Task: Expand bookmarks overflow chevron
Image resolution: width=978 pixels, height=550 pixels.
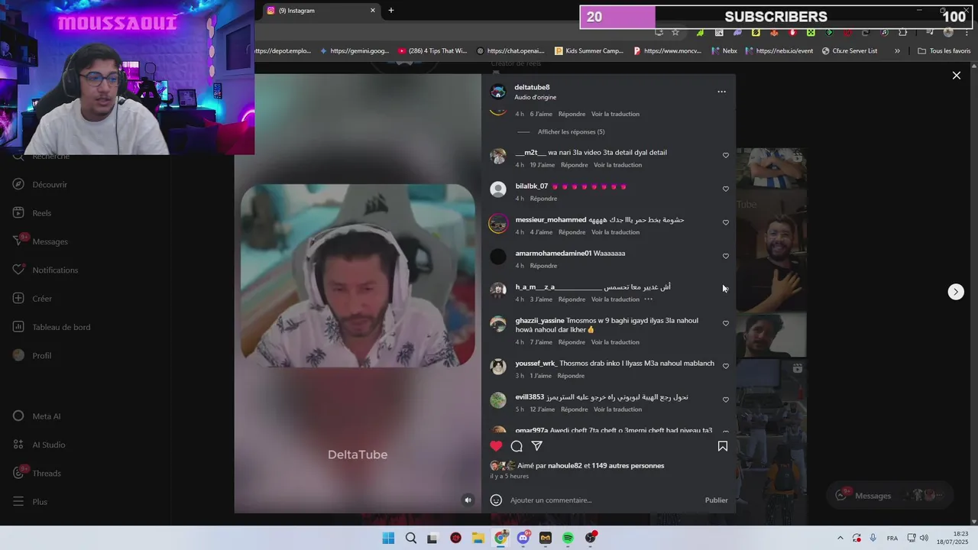Action: (897, 51)
